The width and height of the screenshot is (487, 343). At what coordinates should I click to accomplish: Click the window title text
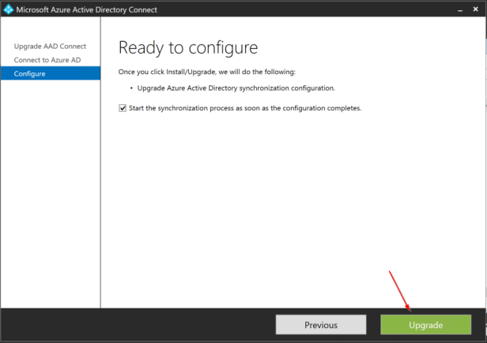(x=86, y=9)
